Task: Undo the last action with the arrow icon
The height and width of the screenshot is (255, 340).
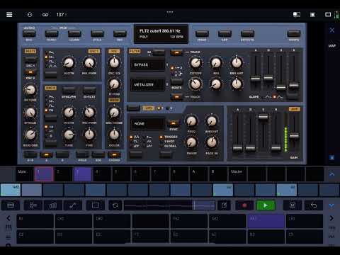Action: pyautogui.click(x=314, y=205)
